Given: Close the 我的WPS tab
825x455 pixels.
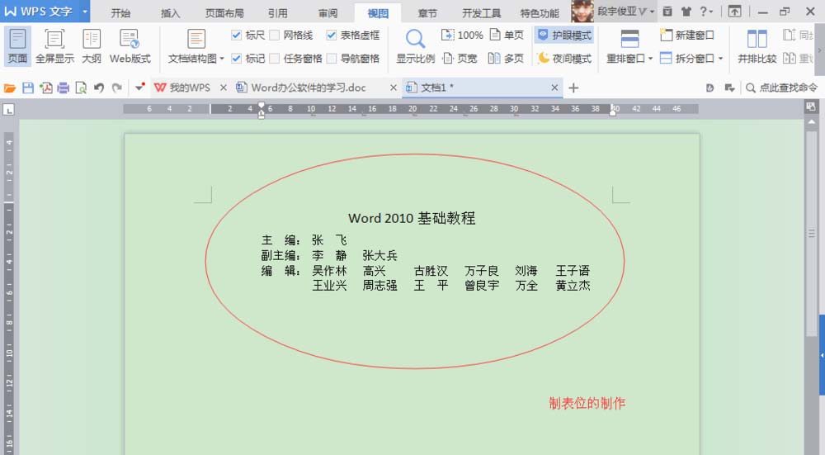Looking at the screenshot, I should click(223, 88).
